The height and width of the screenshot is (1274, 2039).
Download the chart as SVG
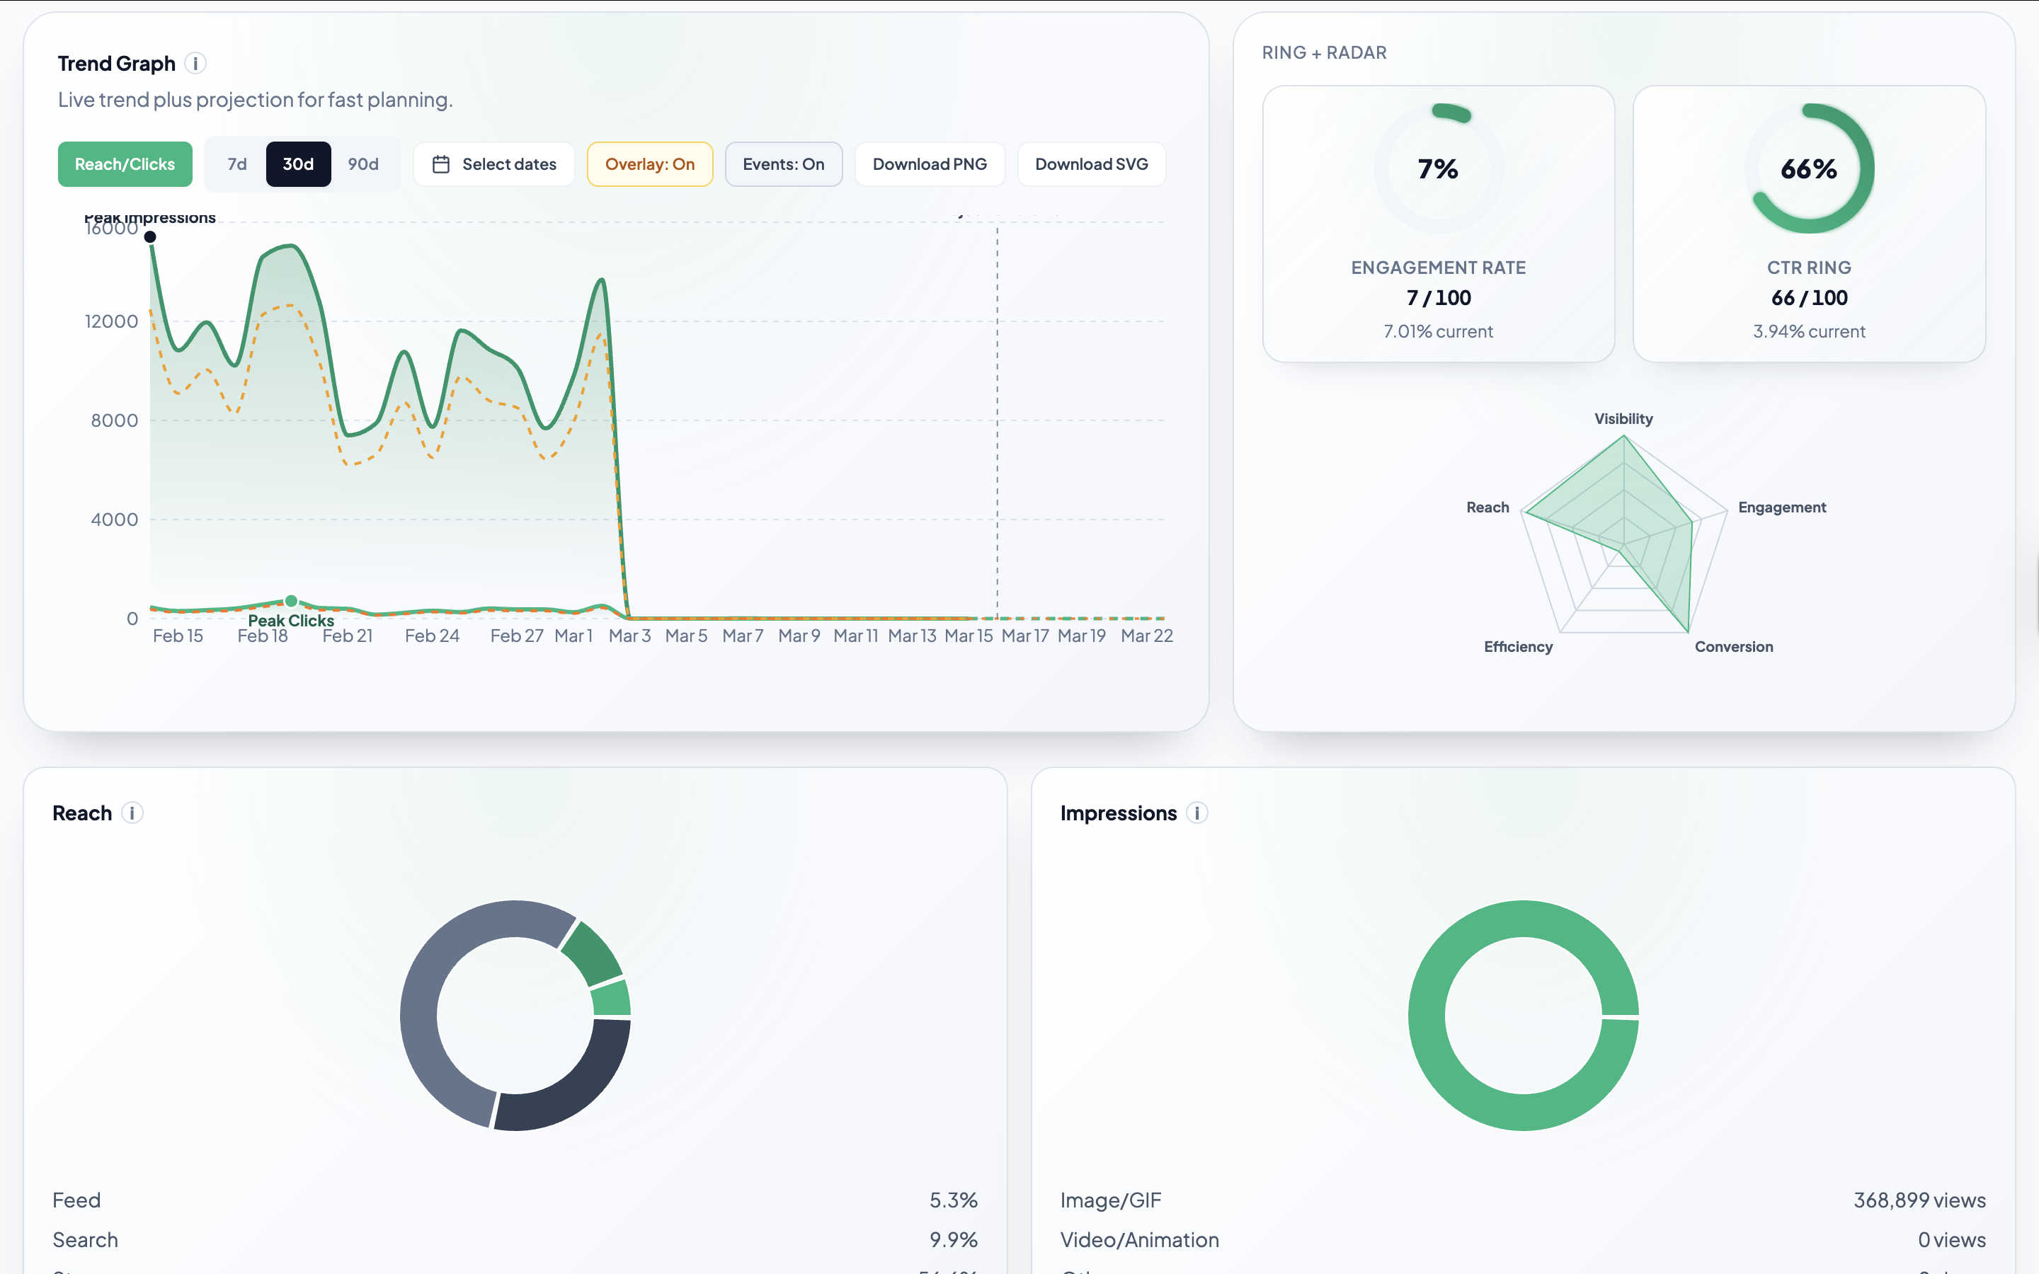click(x=1091, y=164)
